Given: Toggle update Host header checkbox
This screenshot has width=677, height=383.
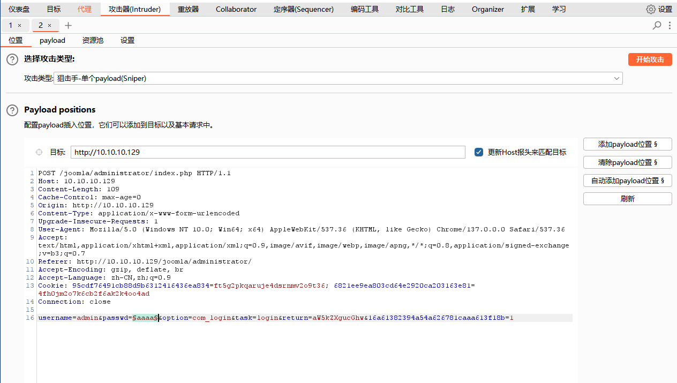Looking at the screenshot, I should point(479,152).
